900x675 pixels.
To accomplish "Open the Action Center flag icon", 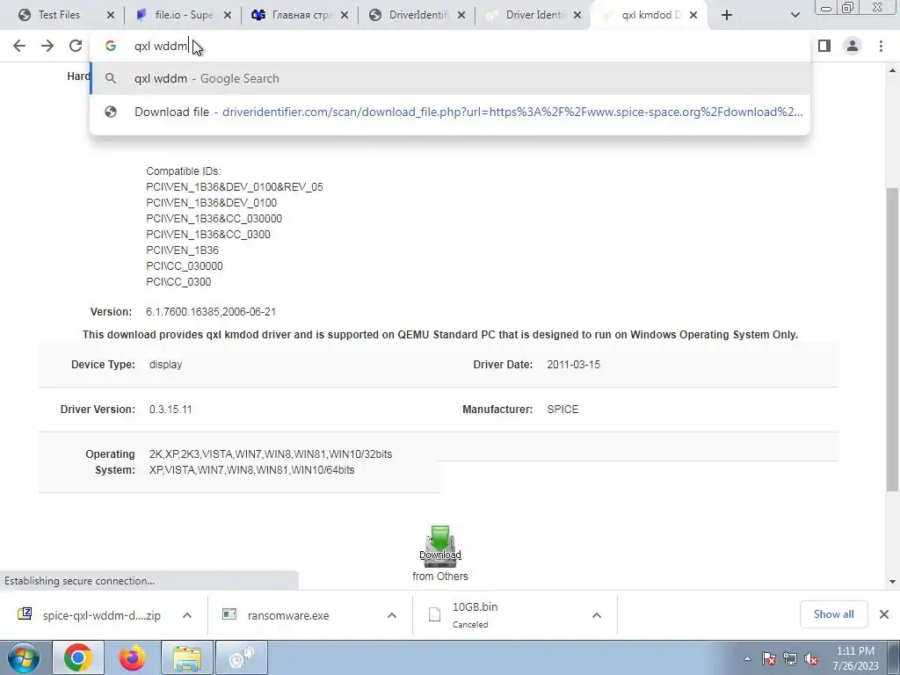I will (x=769, y=658).
